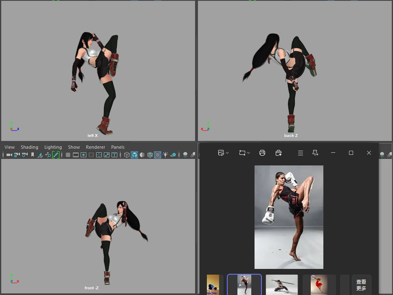The image size is (393, 295).
Task: Toggle the Gate Mask icon
Action: tap(91, 155)
